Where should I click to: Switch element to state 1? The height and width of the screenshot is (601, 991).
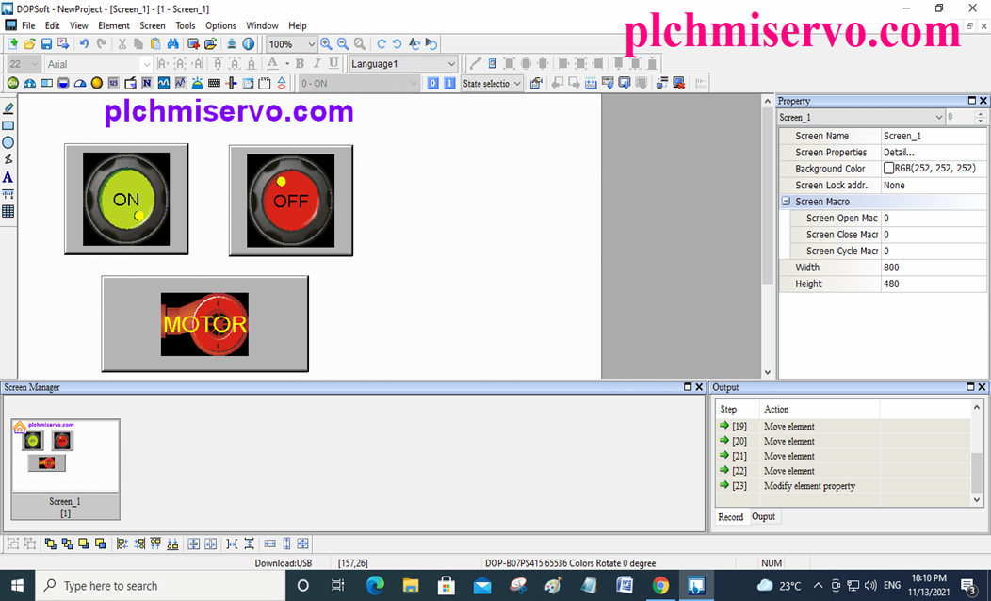(x=449, y=83)
